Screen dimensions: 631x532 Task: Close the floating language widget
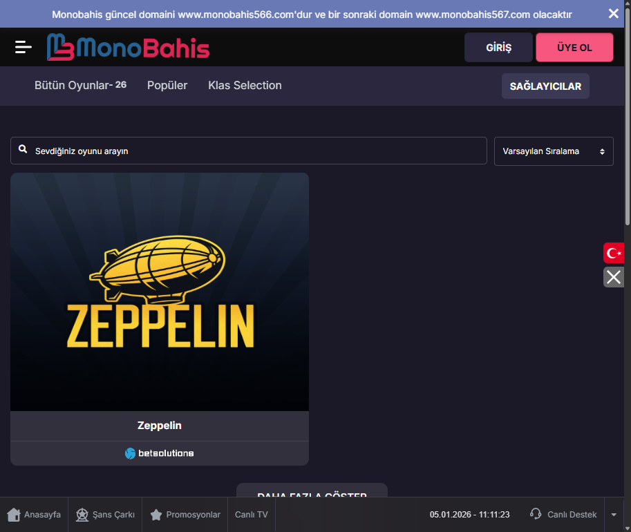pyautogui.click(x=614, y=277)
